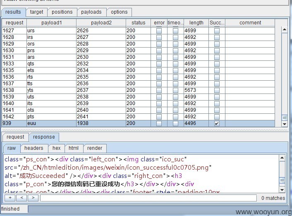
Task: Uncheck the Succ checkbox for request 939
Action: [x=217, y=123]
